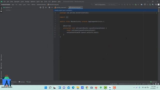Click the user account icon at toolbar end
This screenshot has width=160, height=90.
(158, 4)
